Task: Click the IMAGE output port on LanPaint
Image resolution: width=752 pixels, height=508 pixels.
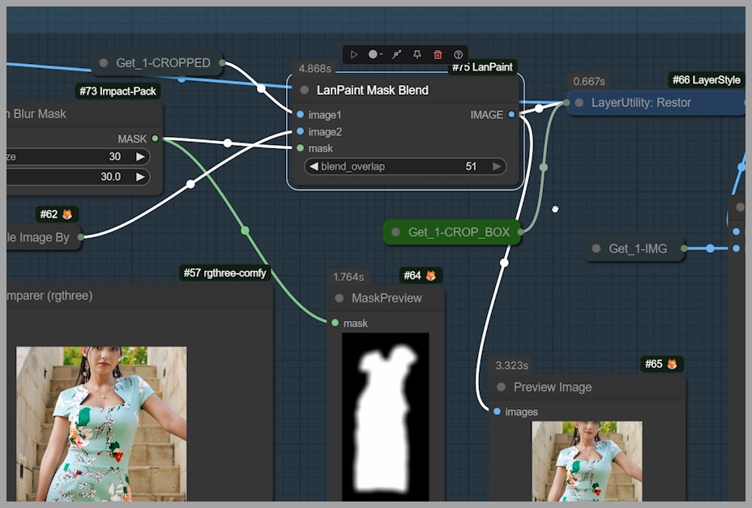Action: 511,115
